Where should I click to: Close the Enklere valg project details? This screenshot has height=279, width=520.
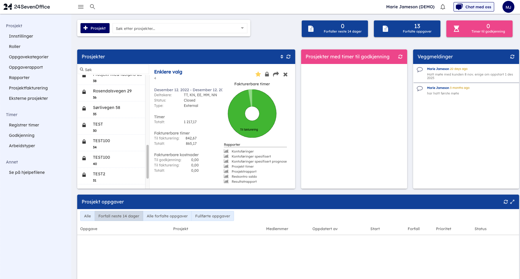coord(285,75)
